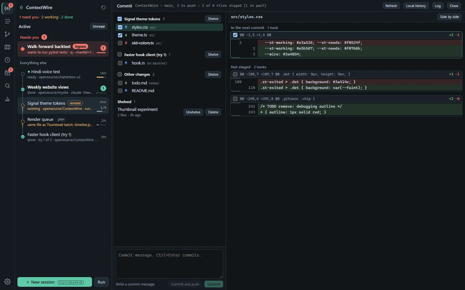465x290 pixels.
Task: Open the map sidebar icon
Action: click(x=7, y=47)
